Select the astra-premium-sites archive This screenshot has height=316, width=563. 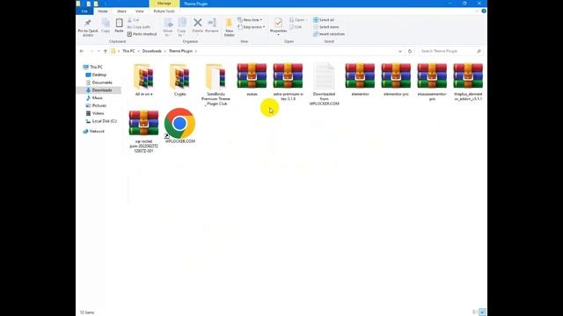288,82
